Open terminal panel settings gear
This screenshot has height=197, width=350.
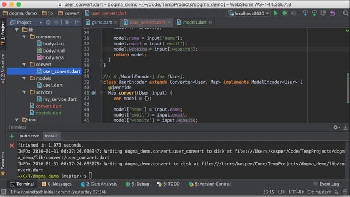[x=336, y=128]
